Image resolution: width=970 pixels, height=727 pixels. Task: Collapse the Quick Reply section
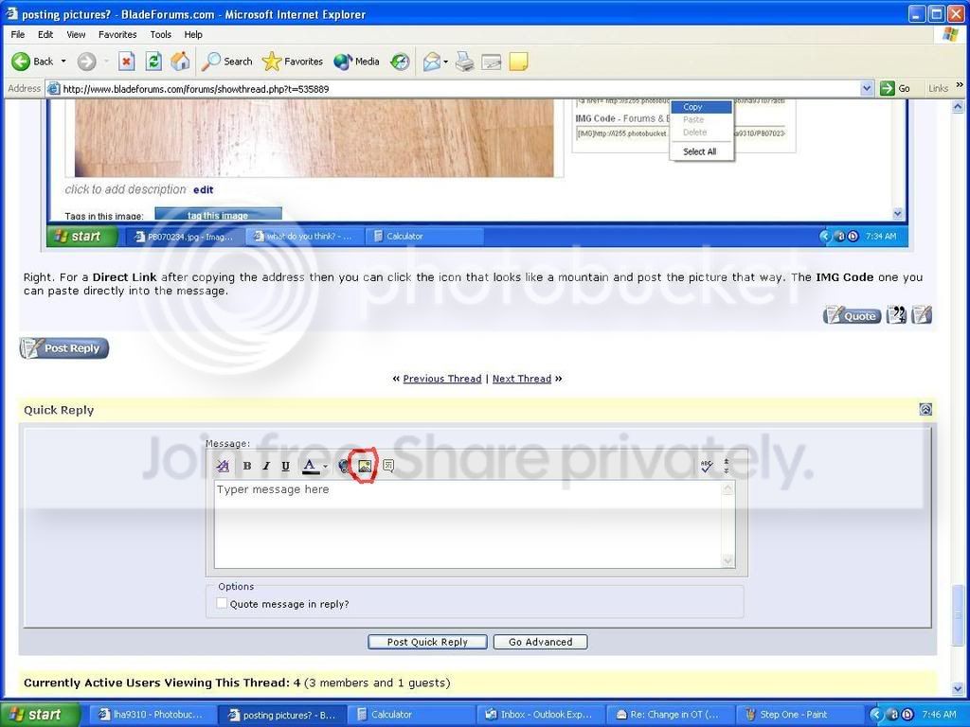(925, 409)
